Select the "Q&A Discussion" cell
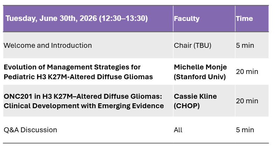Viewport: 275px width, 149px height. pyautogui.click(x=30, y=130)
